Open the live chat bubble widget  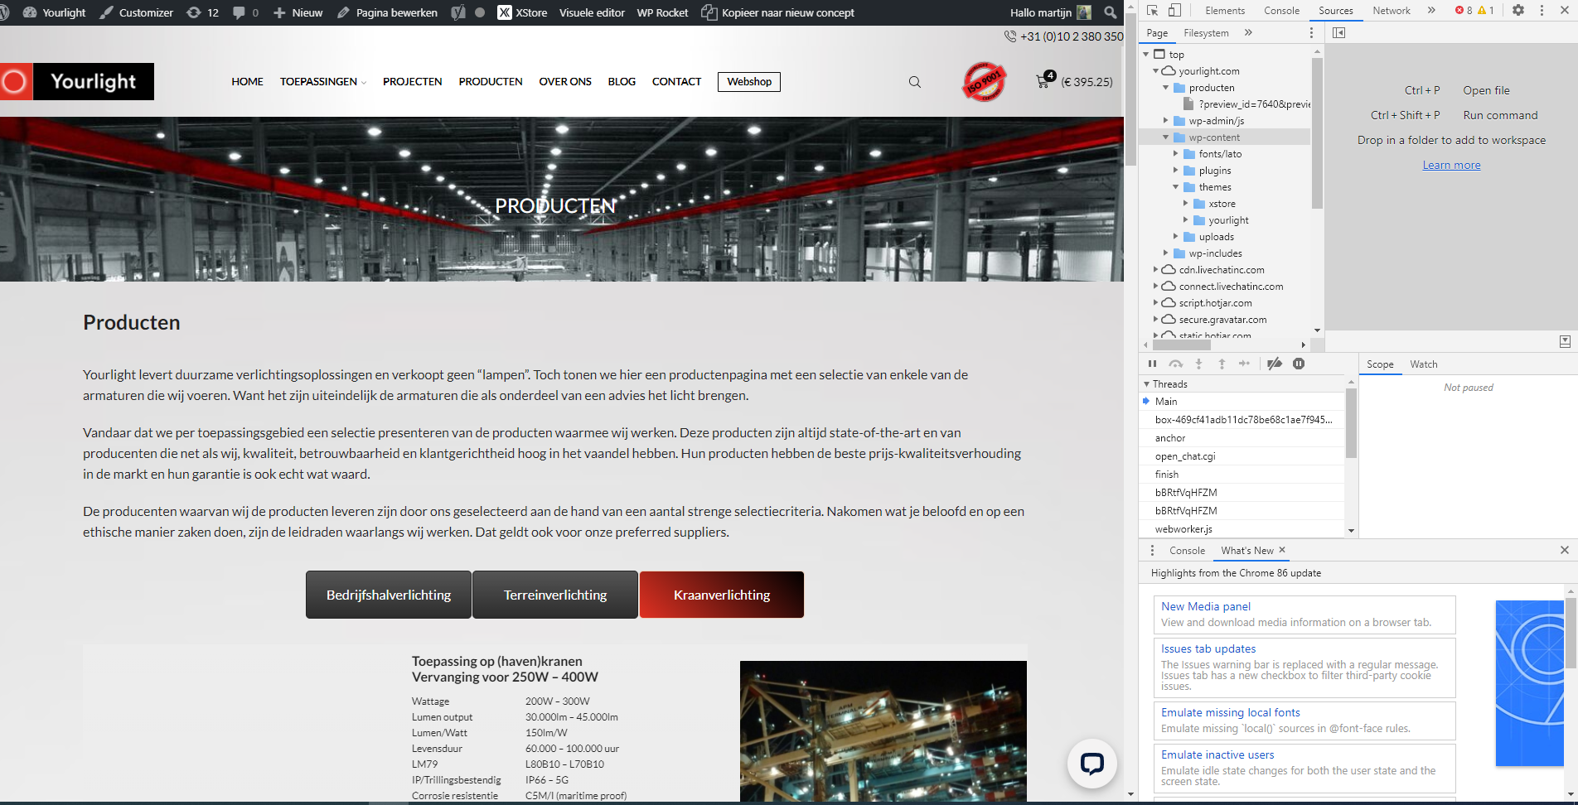(x=1092, y=763)
